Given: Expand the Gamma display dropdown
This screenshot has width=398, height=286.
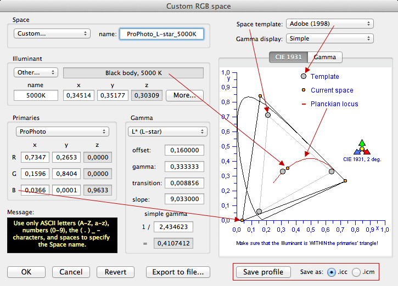Looking at the screenshot, I should [329, 38].
